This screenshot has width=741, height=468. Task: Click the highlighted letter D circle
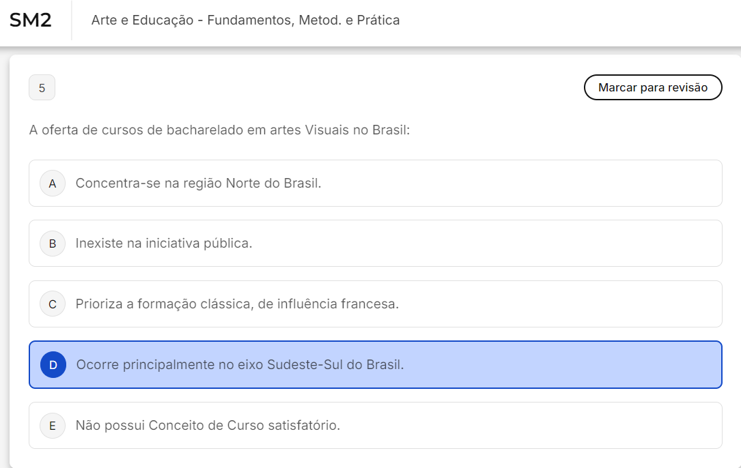pyautogui.click(x=53, y=364)
